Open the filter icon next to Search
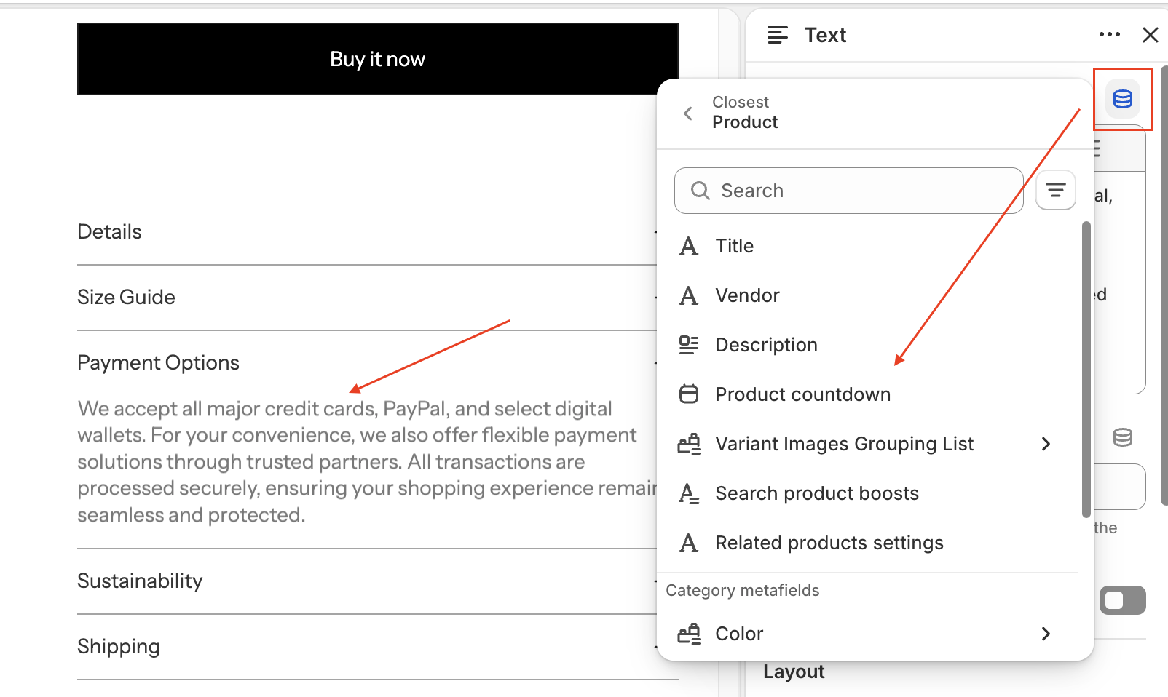Viewport: 1168px width, 697px height. (x=1055, y=191)
